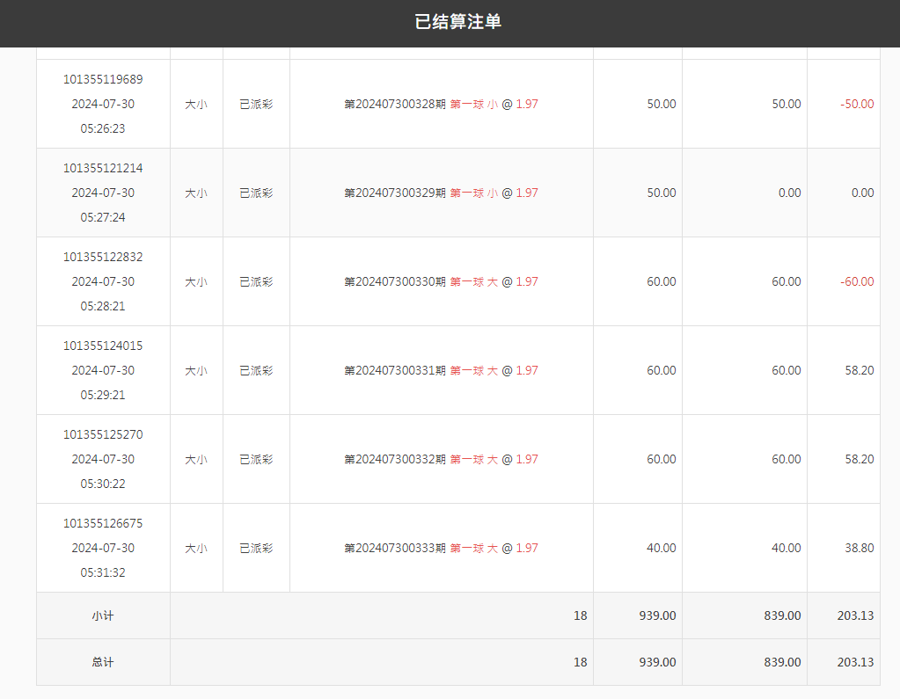Click the 0.00 valid bet amount
900x699 pixels.
[789, 193]
